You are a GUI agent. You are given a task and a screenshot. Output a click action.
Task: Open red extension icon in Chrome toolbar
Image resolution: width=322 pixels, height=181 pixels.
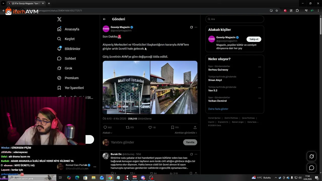[x=285, y=11]
